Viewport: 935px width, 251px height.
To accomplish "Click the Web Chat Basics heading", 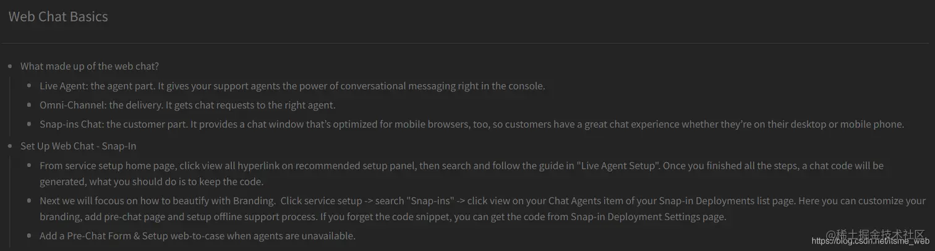I will coord(58,17).
